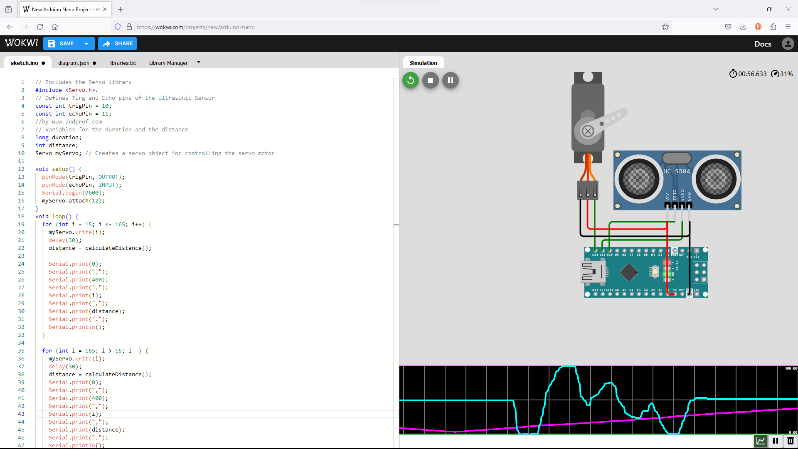798x449 pixels.
Task: Open the tracking protection shield icon
Action: [118, 27]
